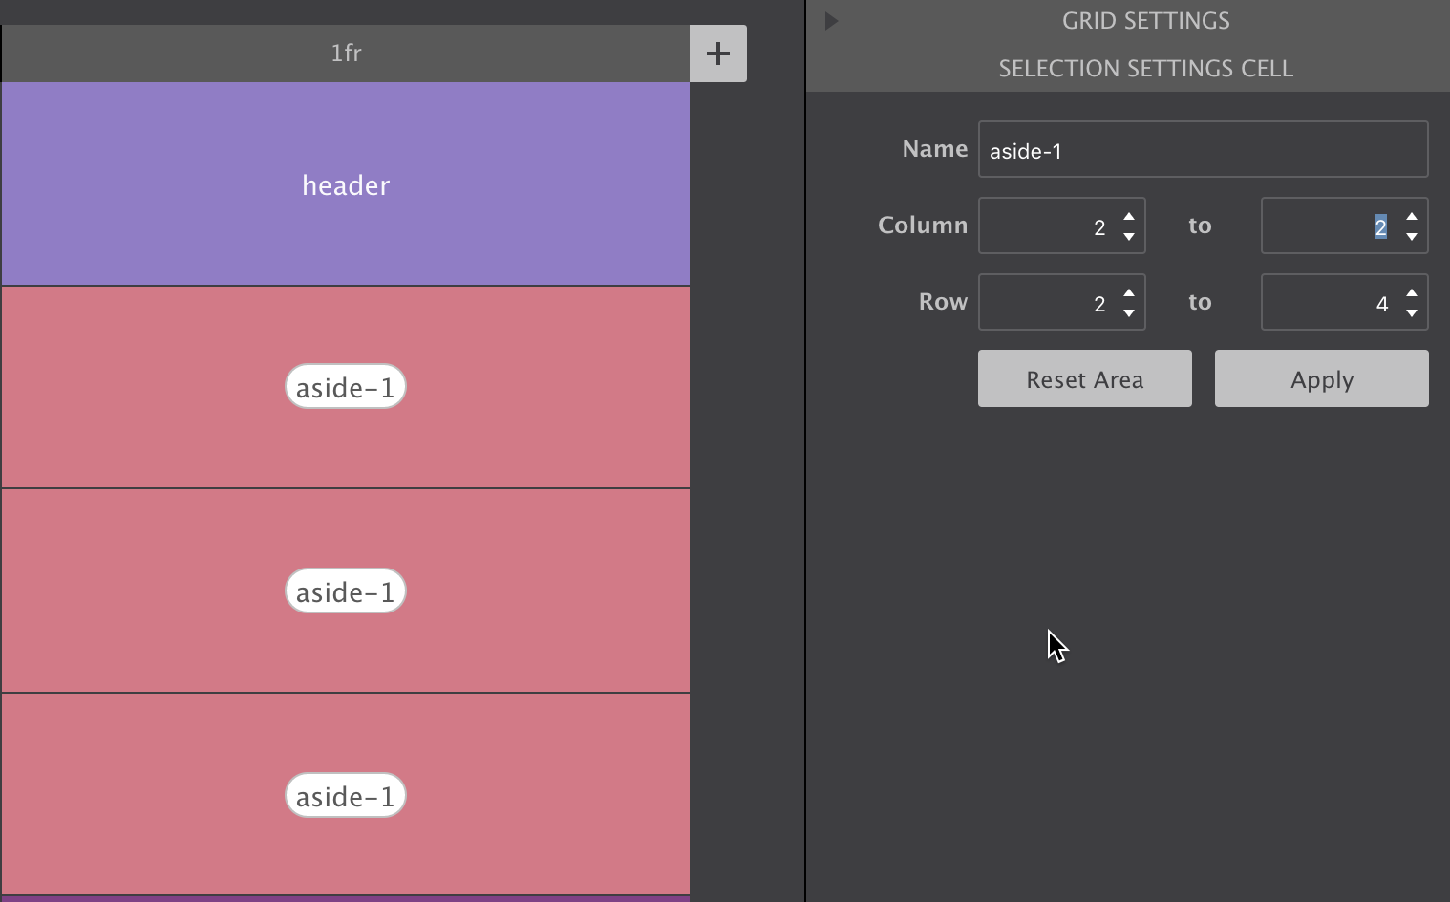
Task: Select the 1fr column size header
Action: tap(346, 54)
